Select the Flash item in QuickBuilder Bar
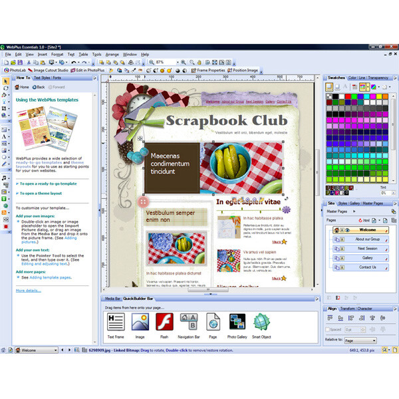This screenshot has height=399, width=399. (164, 326)
